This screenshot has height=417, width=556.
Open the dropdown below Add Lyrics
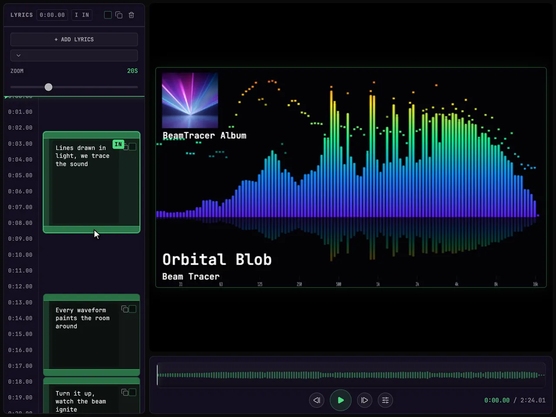point(74,56)
